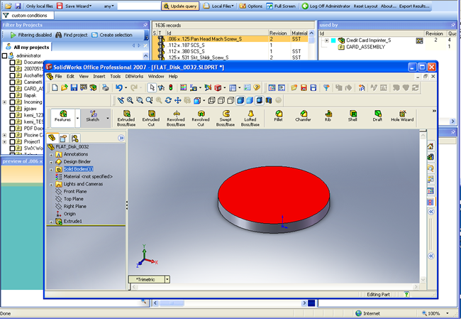Check the Caminetti project checkbox
Viewport: 461px width, 319px height.
(x=12, y=82)
